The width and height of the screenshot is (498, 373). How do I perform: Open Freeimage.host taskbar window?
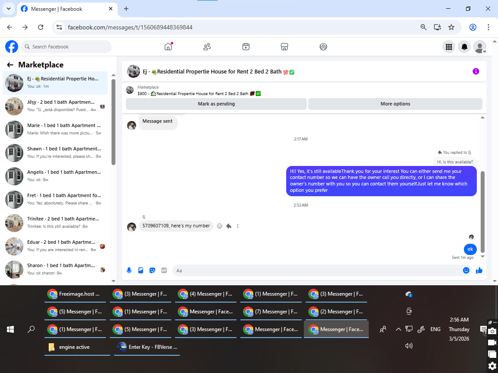(76, 294)
